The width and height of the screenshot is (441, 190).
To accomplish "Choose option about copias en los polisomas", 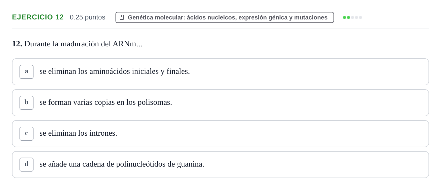I will [x=220, y=103].
